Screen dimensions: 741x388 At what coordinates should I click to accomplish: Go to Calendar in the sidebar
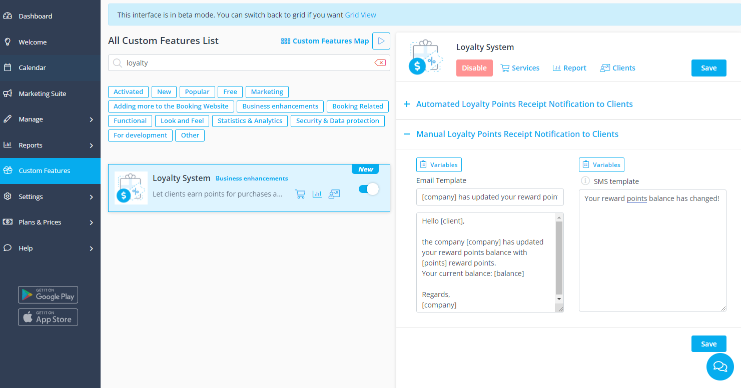coord(32,67)
